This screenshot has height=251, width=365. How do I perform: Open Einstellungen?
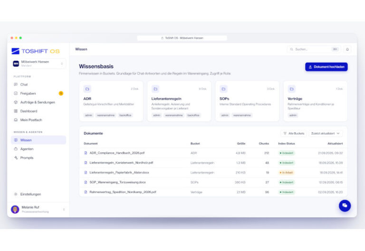tap(38, 194)
